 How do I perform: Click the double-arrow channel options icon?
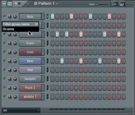click(x=4, y=4)
